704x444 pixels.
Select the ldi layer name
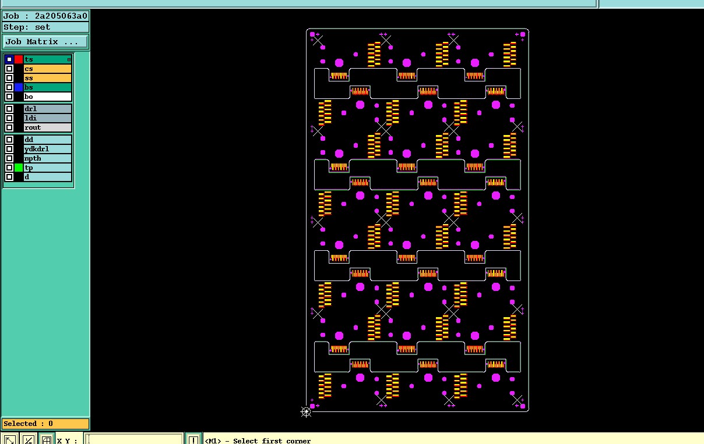tap(48, 118)
